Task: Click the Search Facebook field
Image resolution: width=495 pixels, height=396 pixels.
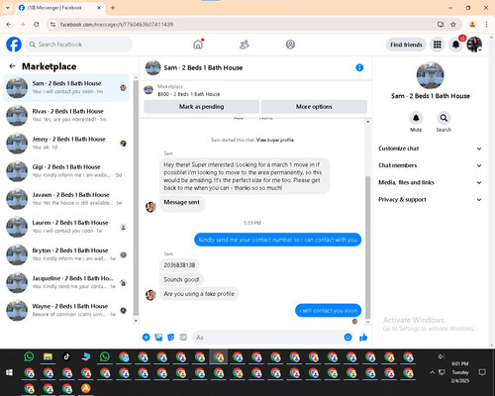Action: 79,45
